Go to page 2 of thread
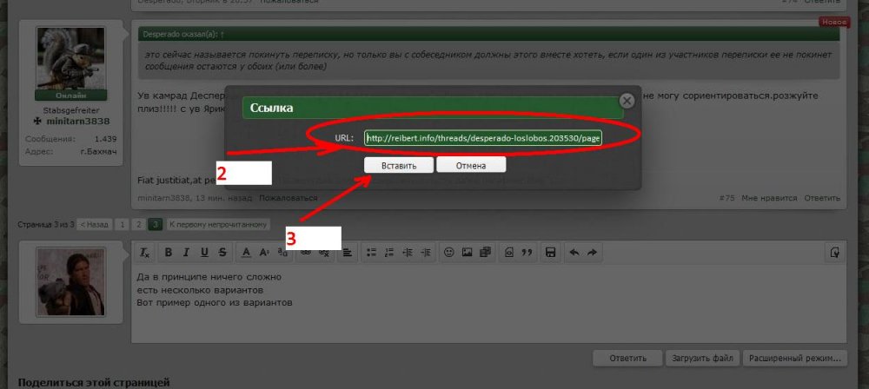This screenshot has width=869, height=389. tap(138, 224)
